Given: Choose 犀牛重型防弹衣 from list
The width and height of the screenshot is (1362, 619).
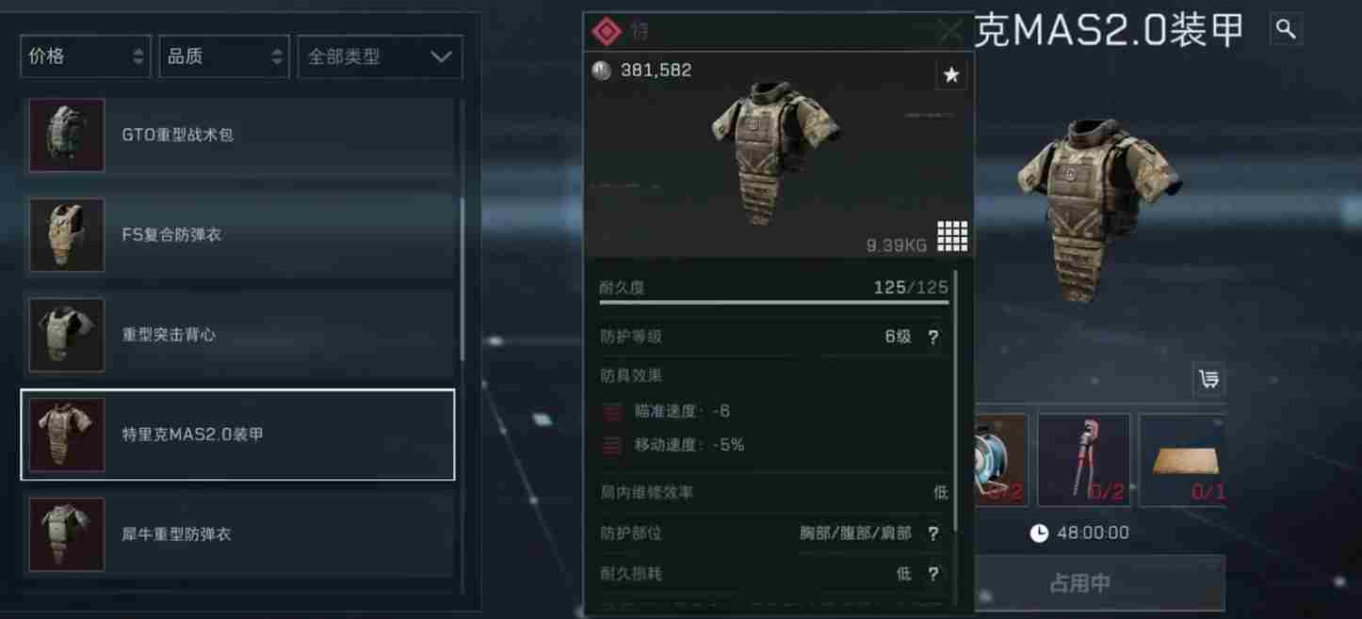Looking at the screenshot, I should [x=237, y=534].
